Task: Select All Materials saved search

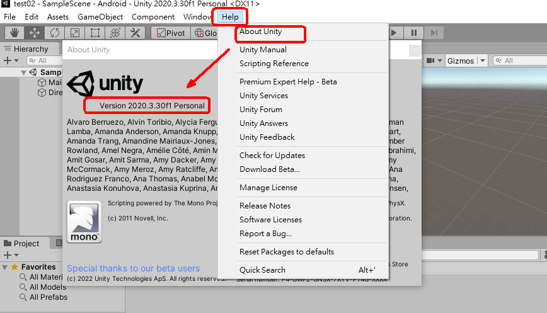Action: point(41,277)
